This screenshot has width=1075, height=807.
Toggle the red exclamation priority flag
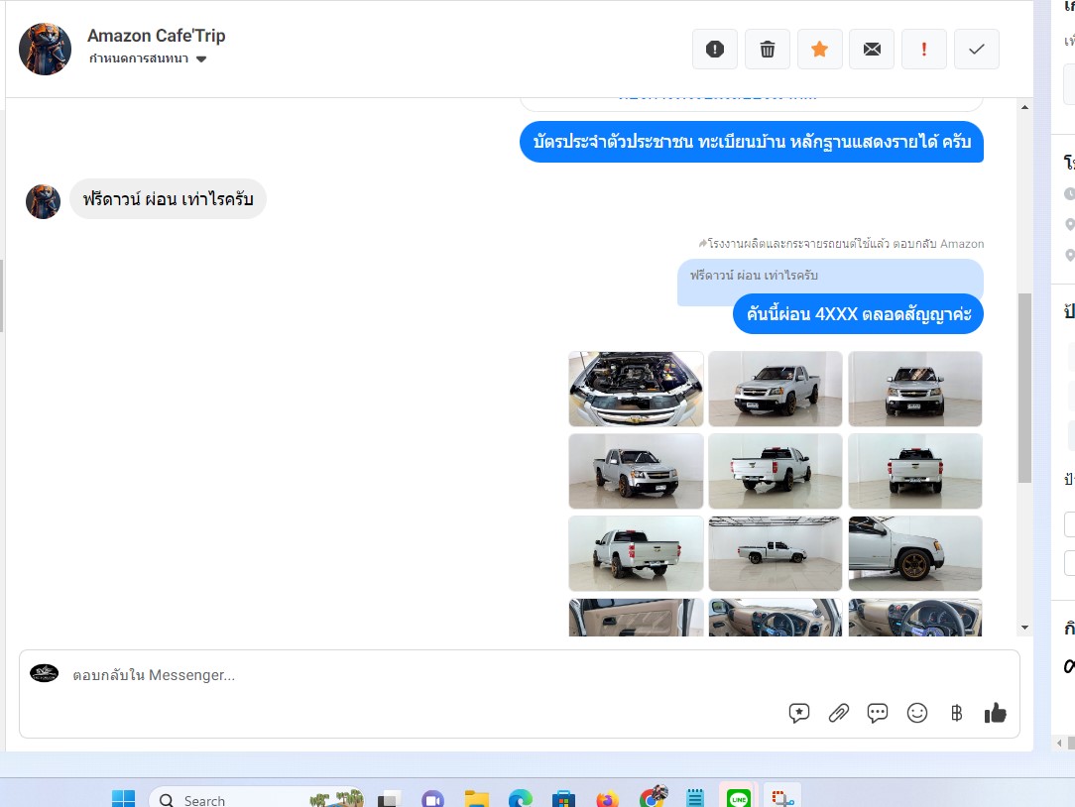coord(924,50)
